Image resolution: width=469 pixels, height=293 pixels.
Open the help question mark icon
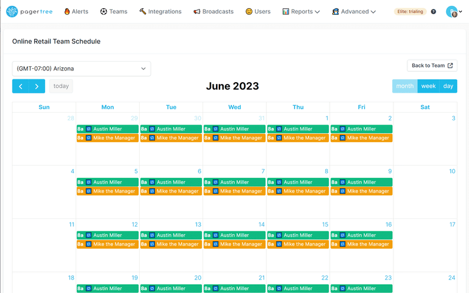click(433, 12)
